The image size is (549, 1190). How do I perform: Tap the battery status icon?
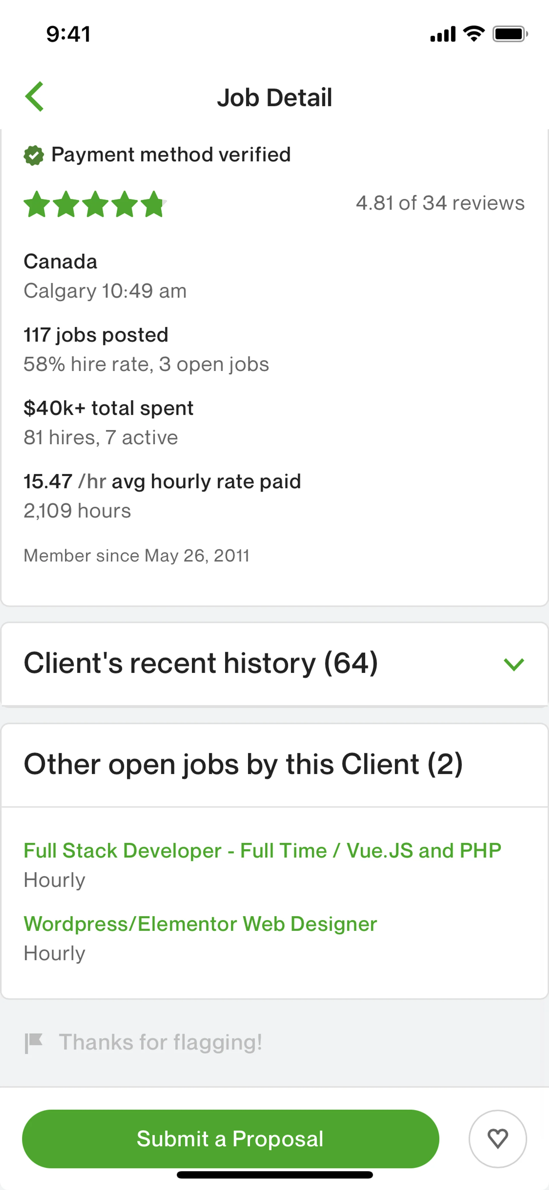tap(510, 34)
